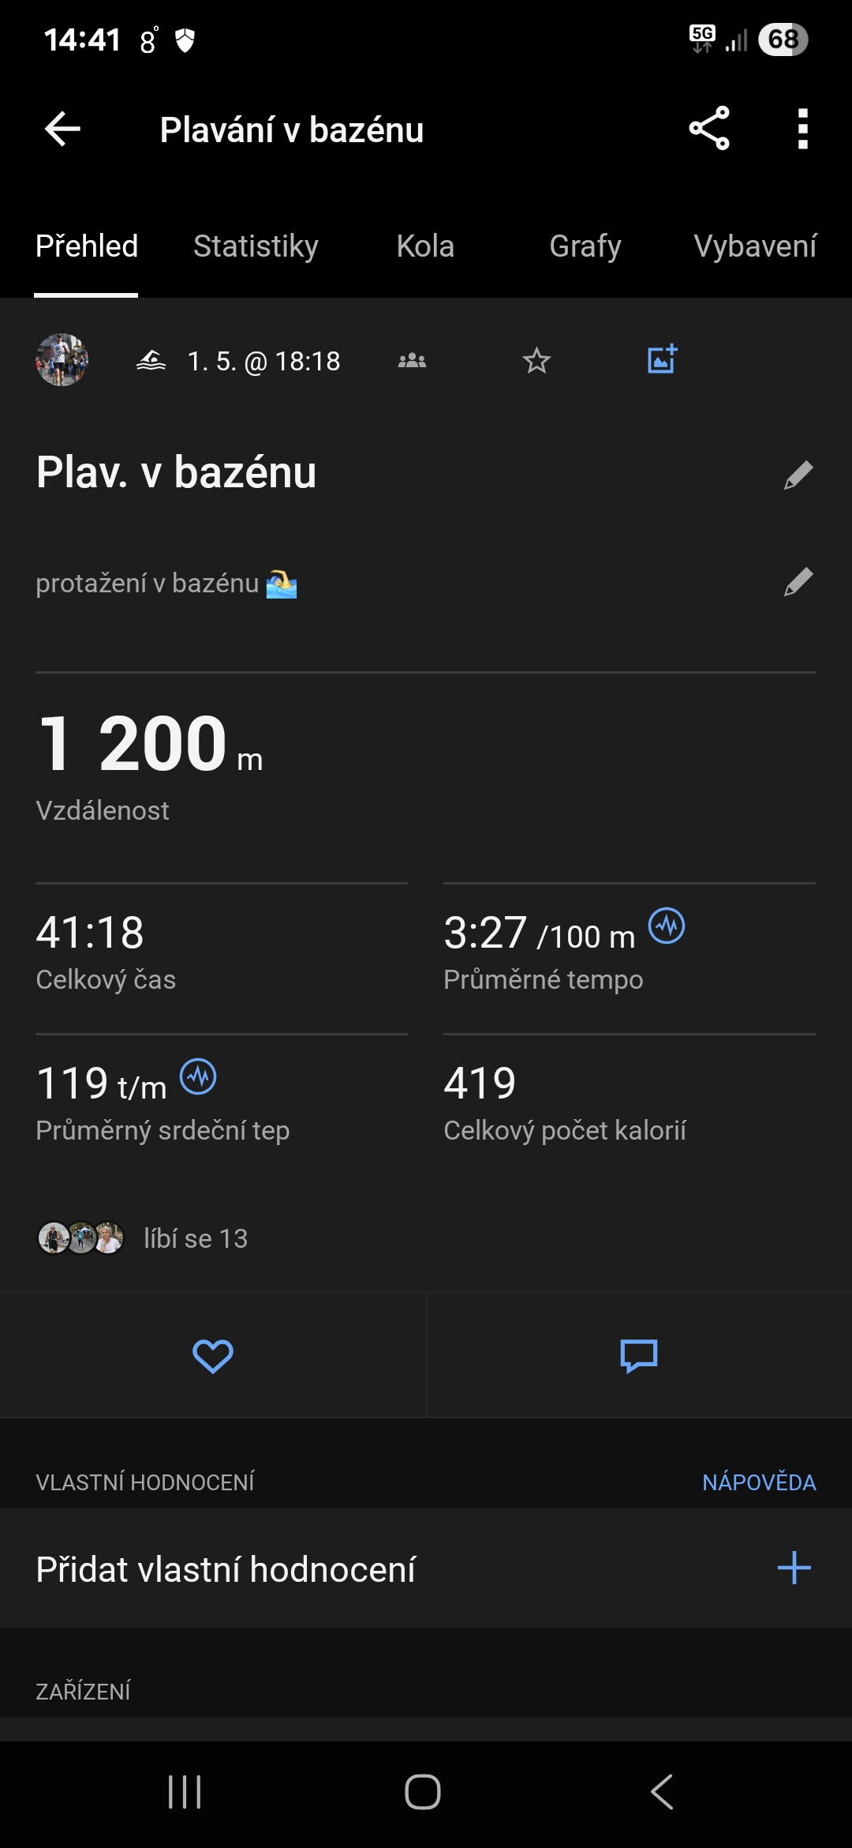Image resolution: width=852 pixels, height=1848 pixels.
Task: Edit the activity name Plav. v bazénu
Action: 798,475
